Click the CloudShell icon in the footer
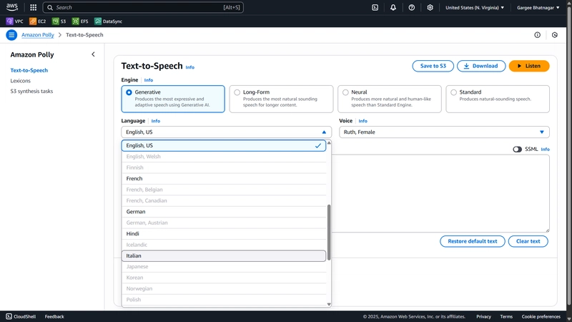 coord(9,316)
